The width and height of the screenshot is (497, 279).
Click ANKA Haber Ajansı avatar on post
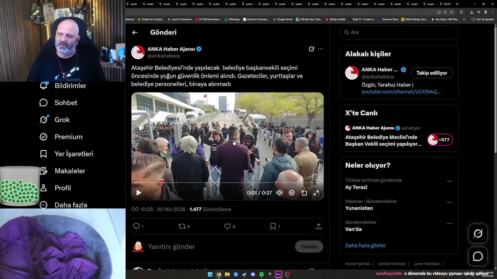(138, 52)
